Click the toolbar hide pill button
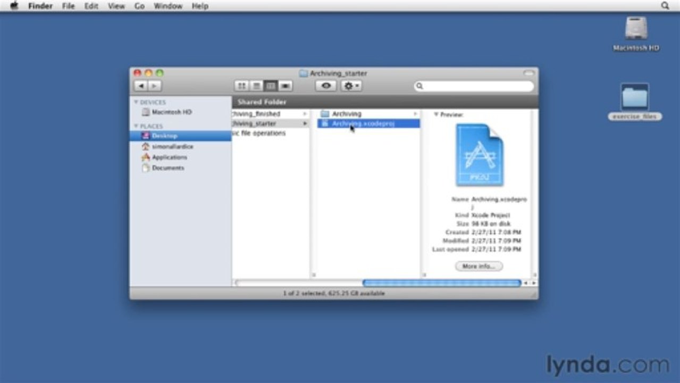 [528, 73]
